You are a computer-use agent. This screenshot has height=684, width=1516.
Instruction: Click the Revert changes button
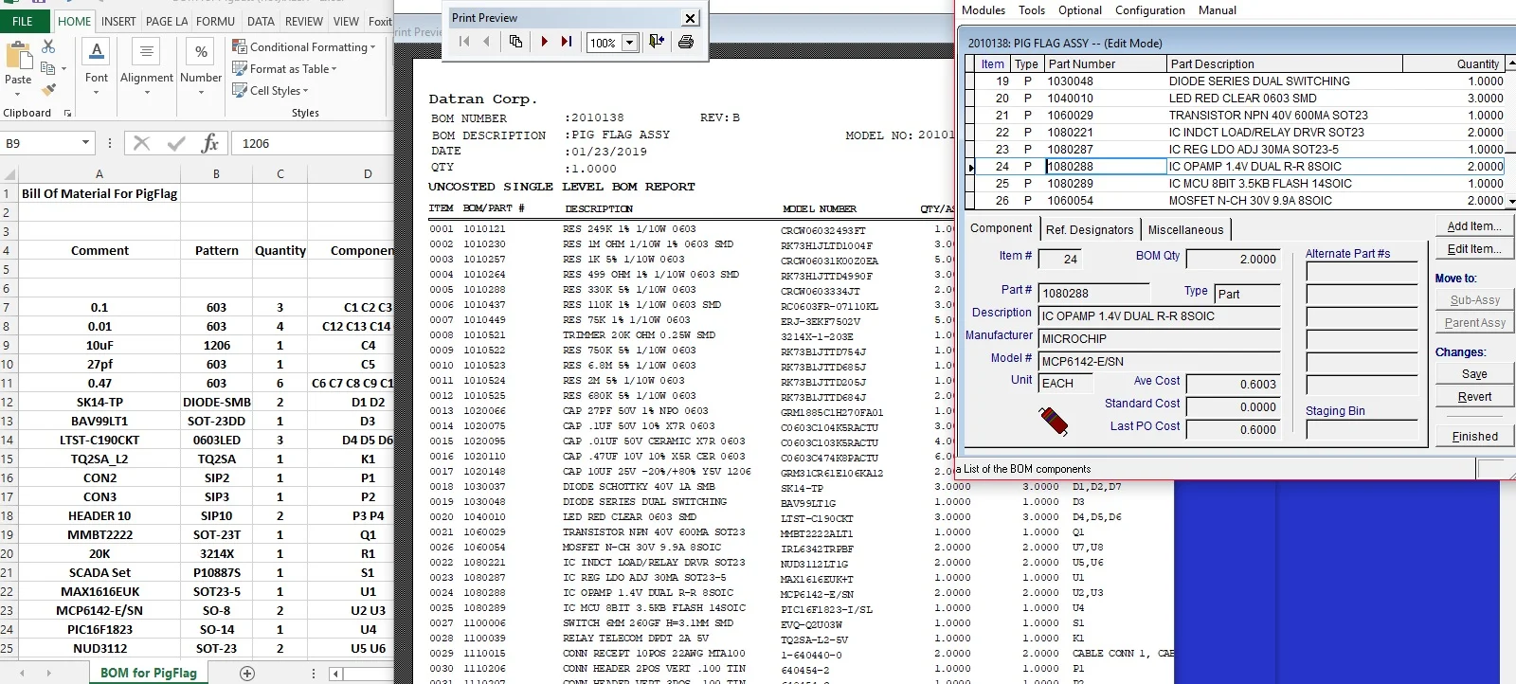coord(1473,397)
